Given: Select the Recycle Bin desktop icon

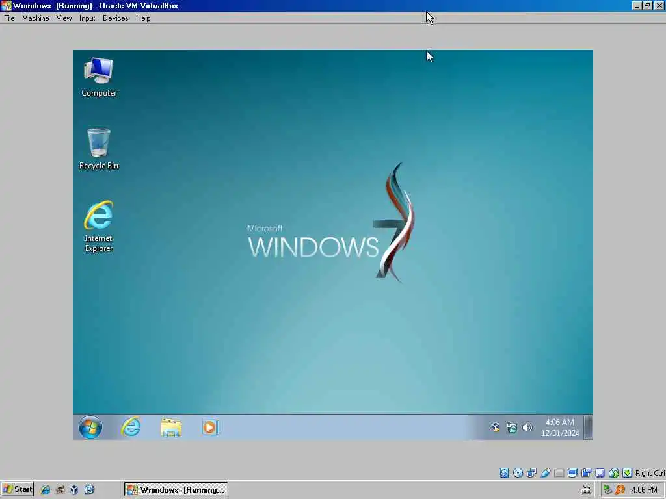Looking at the screenshot, I should (99, 149).
